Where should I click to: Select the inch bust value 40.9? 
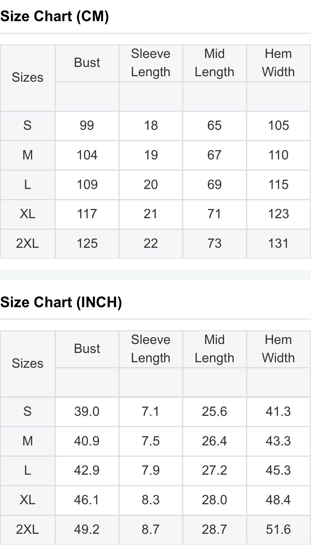click(87, 441)
